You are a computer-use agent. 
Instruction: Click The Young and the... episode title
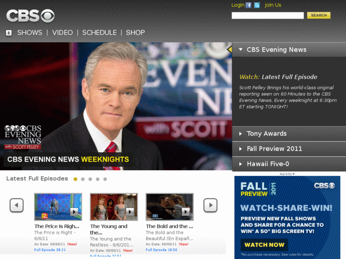click(x=109, y=230)
